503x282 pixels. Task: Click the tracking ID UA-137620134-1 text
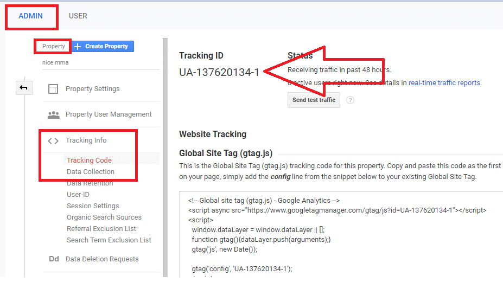[219, 73]
